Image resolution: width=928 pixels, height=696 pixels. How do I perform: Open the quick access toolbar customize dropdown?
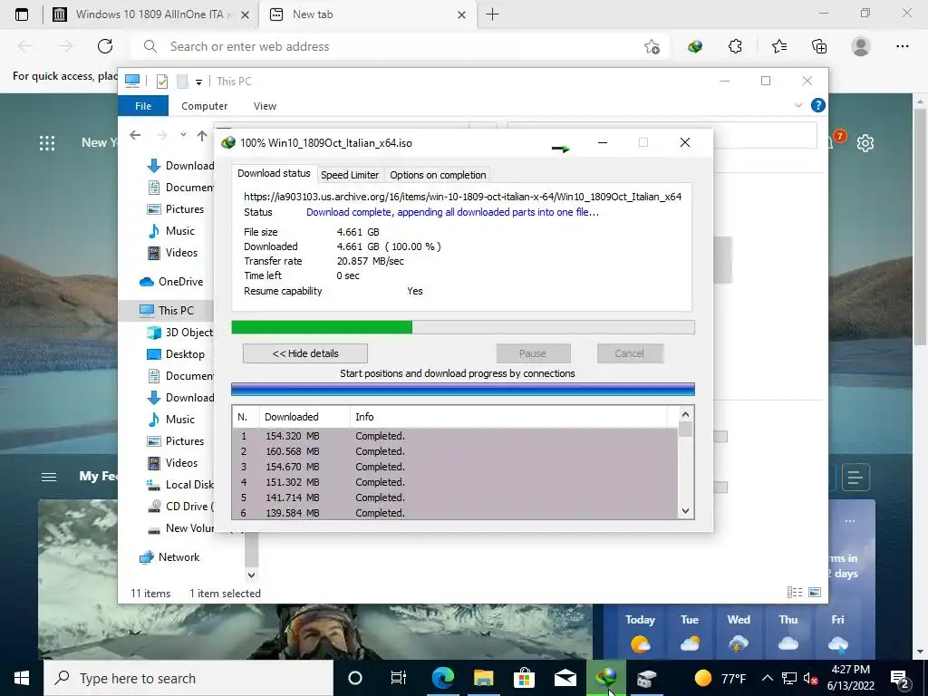(198, 82)
